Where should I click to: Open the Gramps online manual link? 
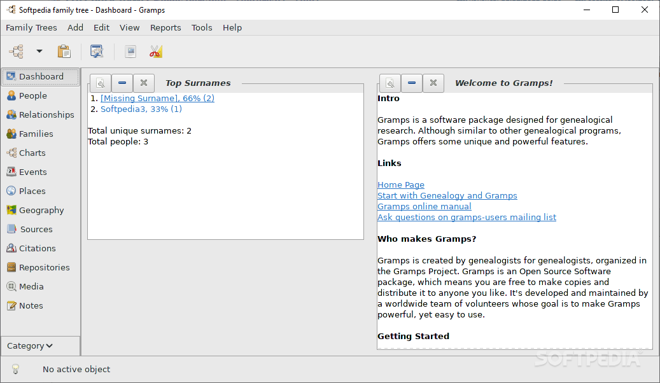425,206
